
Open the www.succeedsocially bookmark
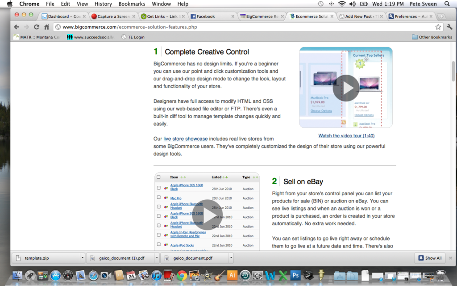click(90, 37)
